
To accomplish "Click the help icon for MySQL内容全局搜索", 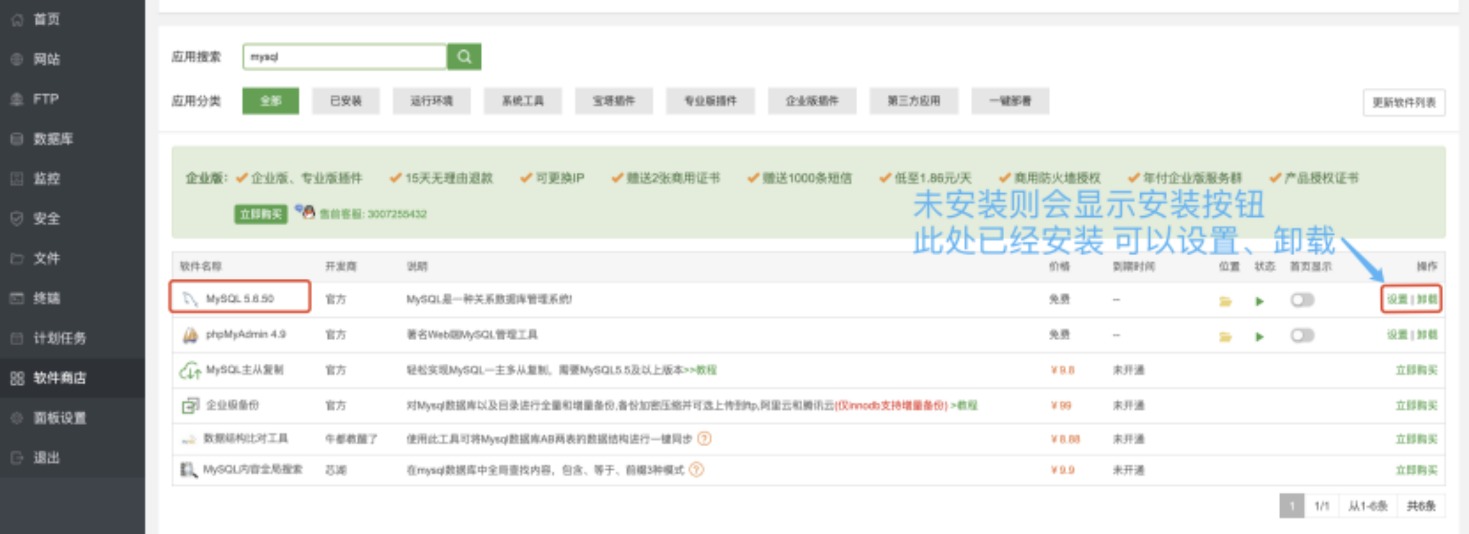I will click(696, 470).
